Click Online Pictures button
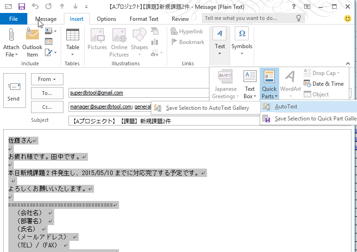The height and width of the screenshot is (252, 357). tap(119, 42)
